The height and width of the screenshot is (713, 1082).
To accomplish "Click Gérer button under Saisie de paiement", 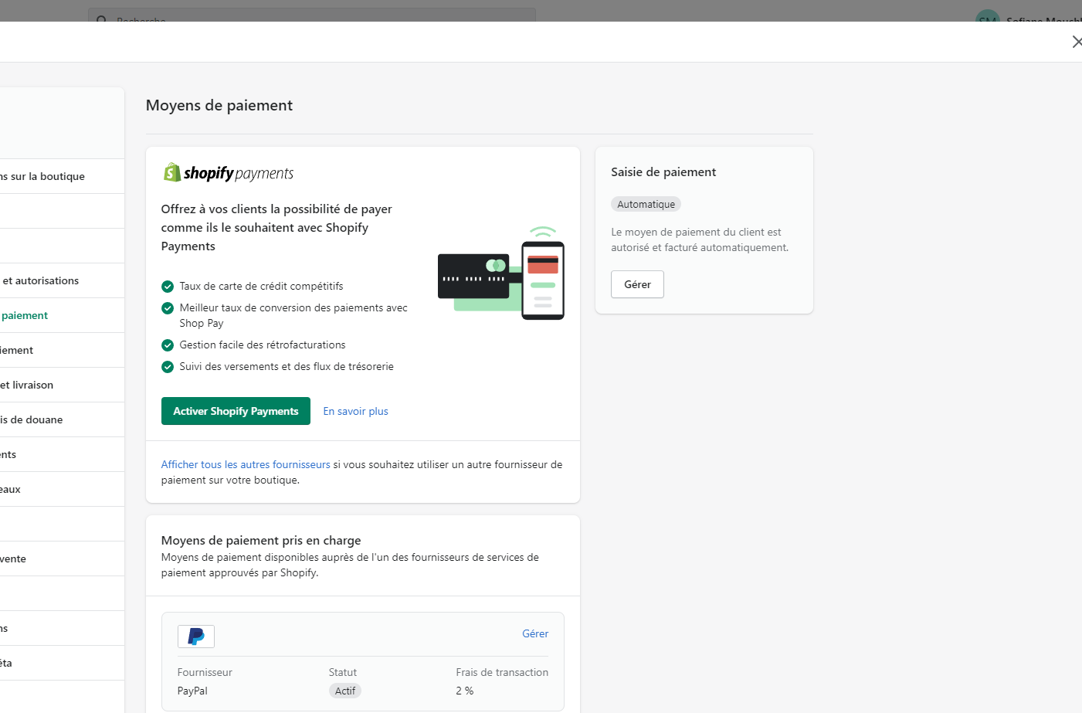I will [637, 284].
